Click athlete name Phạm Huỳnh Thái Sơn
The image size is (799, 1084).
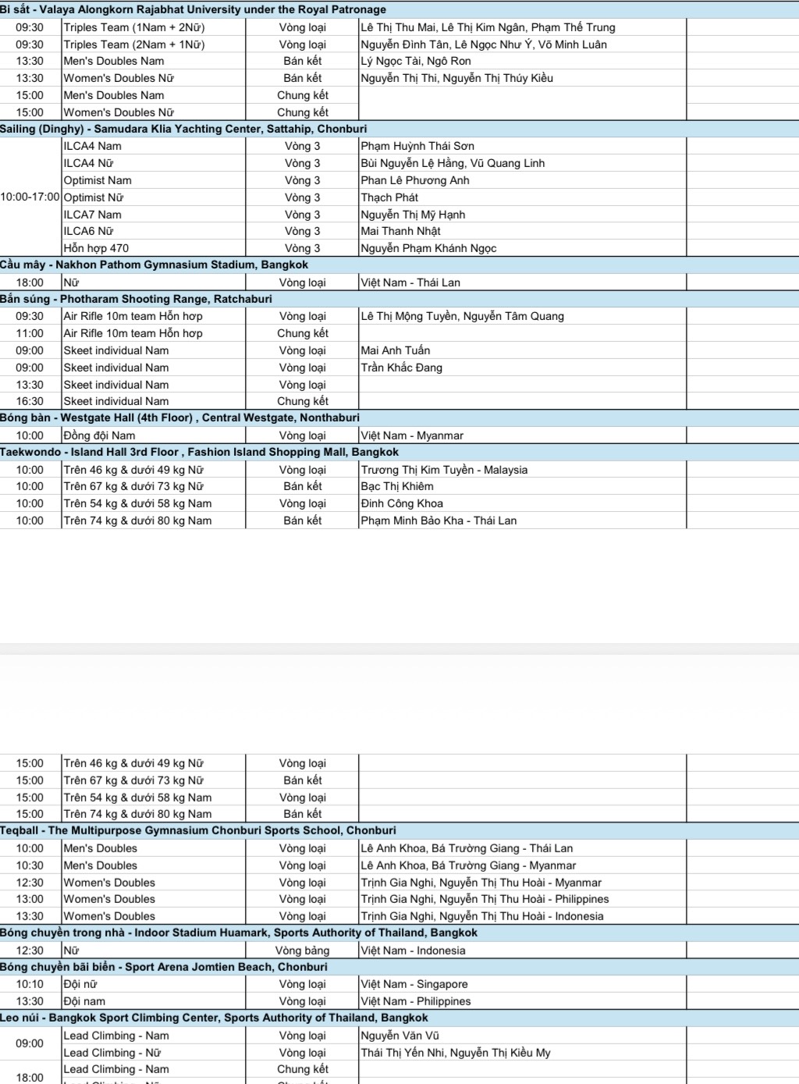(x=417, y=146)
